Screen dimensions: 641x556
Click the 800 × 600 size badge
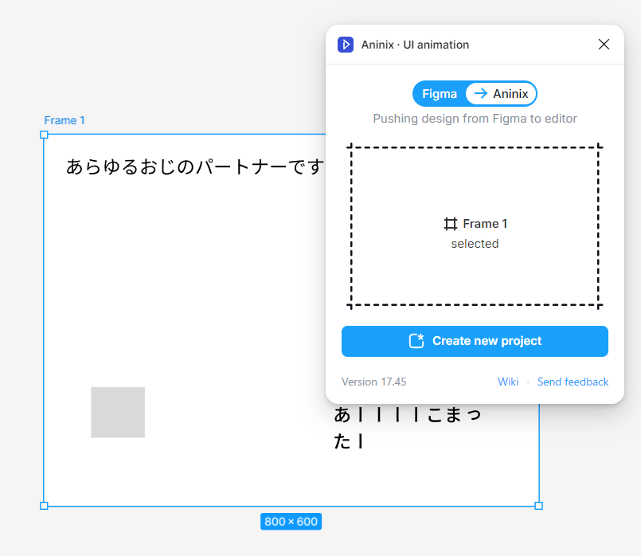[291, 521]
